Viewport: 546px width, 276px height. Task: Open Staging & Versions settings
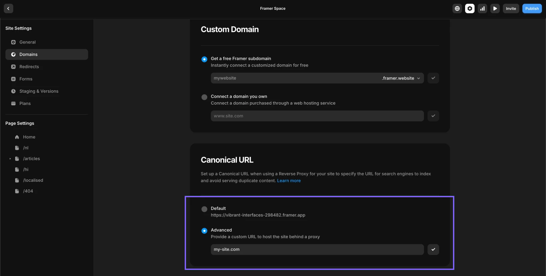(x=47, y=91)
